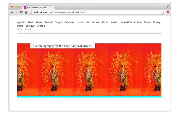Open the Iris link
Image resolution: width=180 pixels, height=117 pixels.
pos(87,22)
